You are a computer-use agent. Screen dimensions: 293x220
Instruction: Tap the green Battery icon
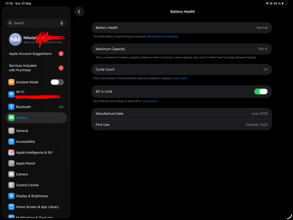(x=11, y=118)
